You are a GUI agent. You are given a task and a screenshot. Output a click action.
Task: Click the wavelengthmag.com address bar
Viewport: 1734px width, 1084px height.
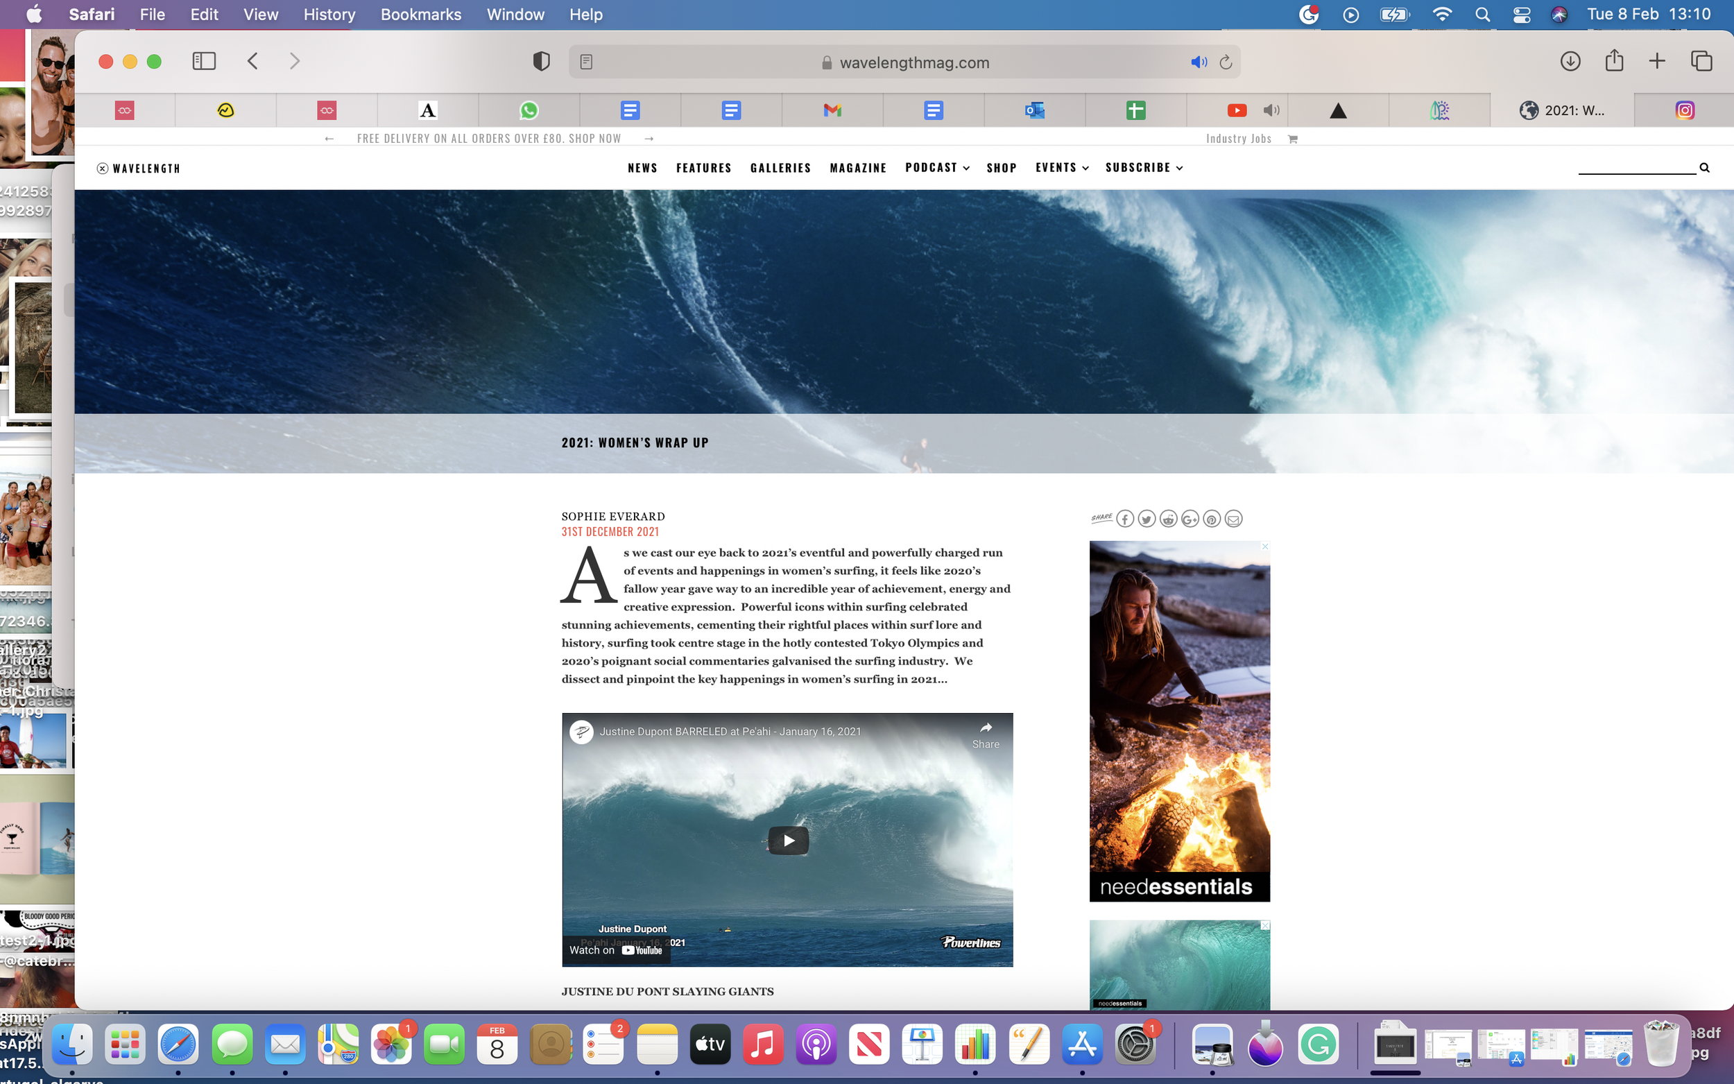click(904, 62)
